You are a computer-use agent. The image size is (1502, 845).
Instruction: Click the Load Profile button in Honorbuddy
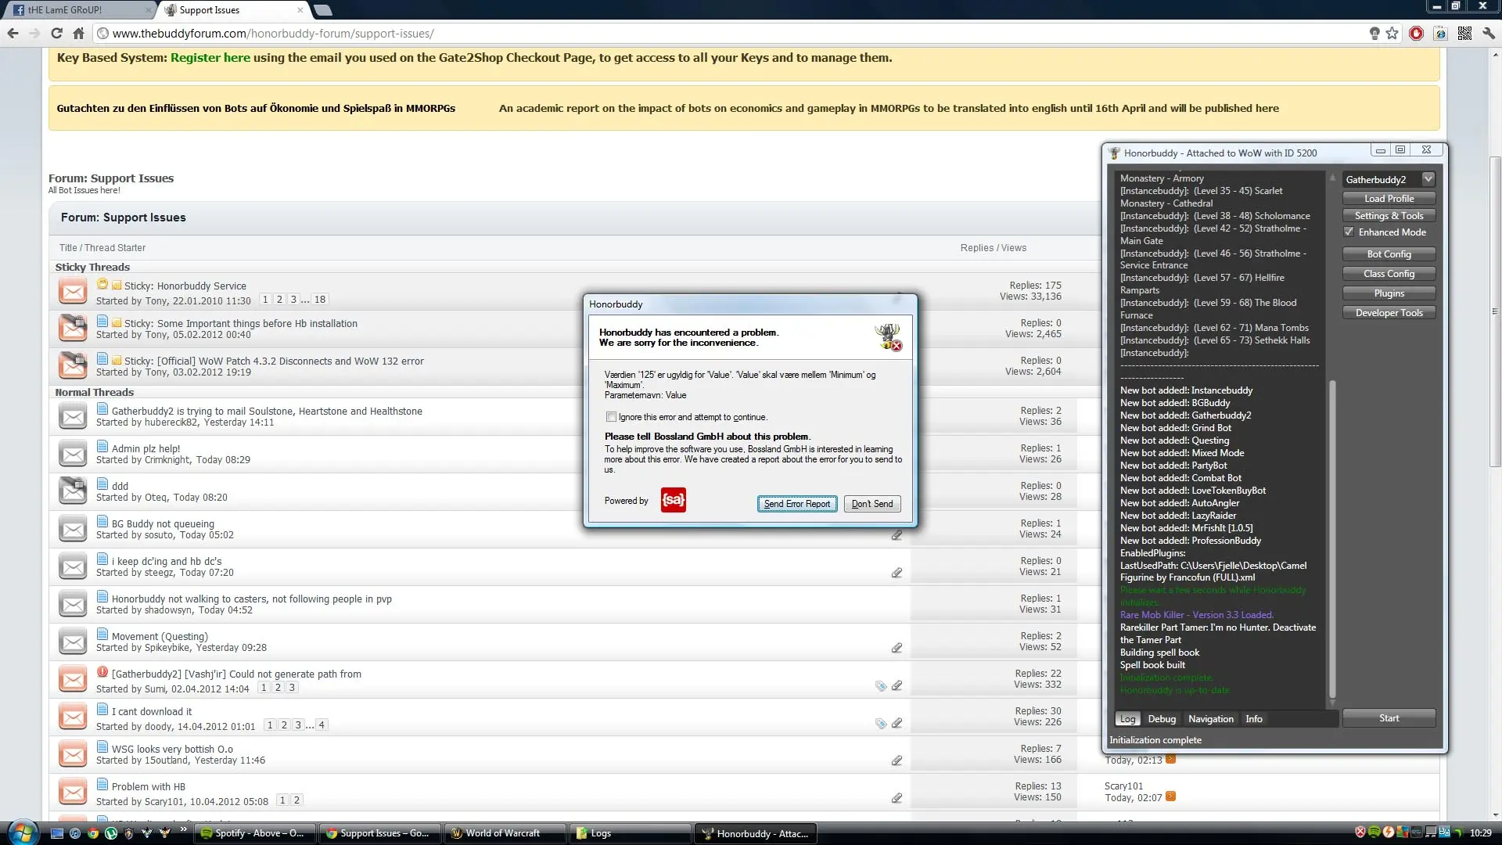(1389, 199)
